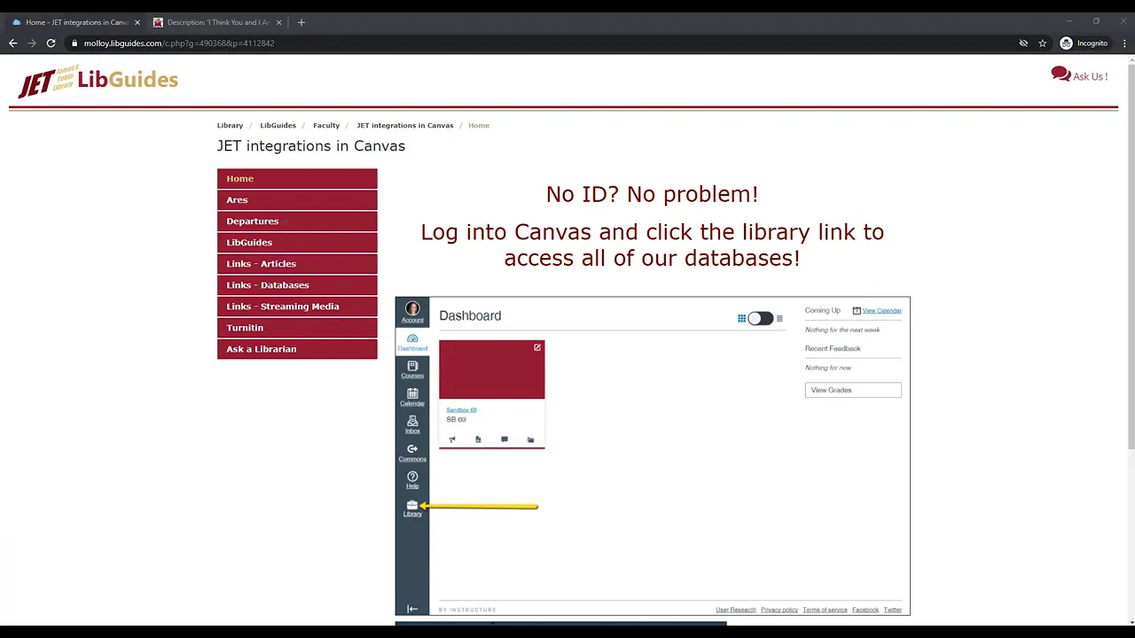This screenshot has height=638, width=1135.
Task: Open Links - Databases menu item
Action: 297,284
